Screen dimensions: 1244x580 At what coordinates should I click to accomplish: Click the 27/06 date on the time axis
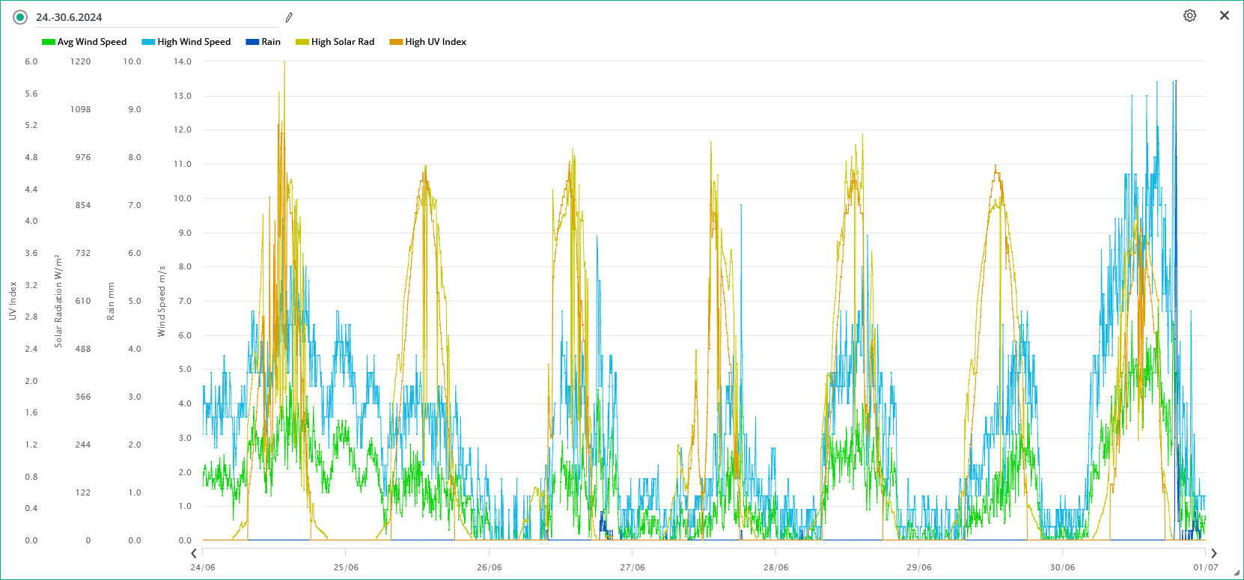[632, 567]
